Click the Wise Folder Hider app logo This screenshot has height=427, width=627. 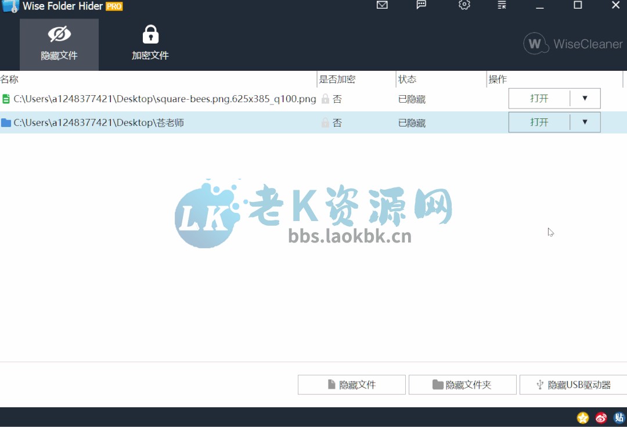point(10,6)
